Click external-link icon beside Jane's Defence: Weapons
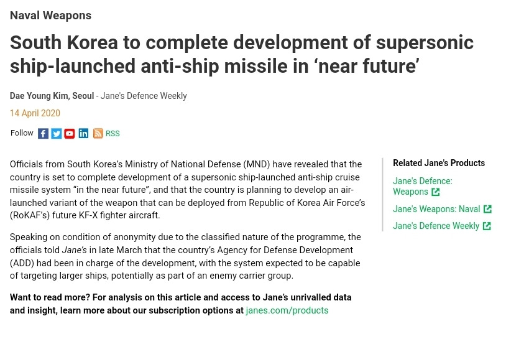Screen dimensions: 506x344 (x=436, y=192)
